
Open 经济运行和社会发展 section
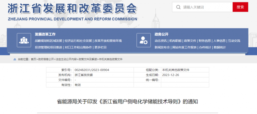click(78, 41)
